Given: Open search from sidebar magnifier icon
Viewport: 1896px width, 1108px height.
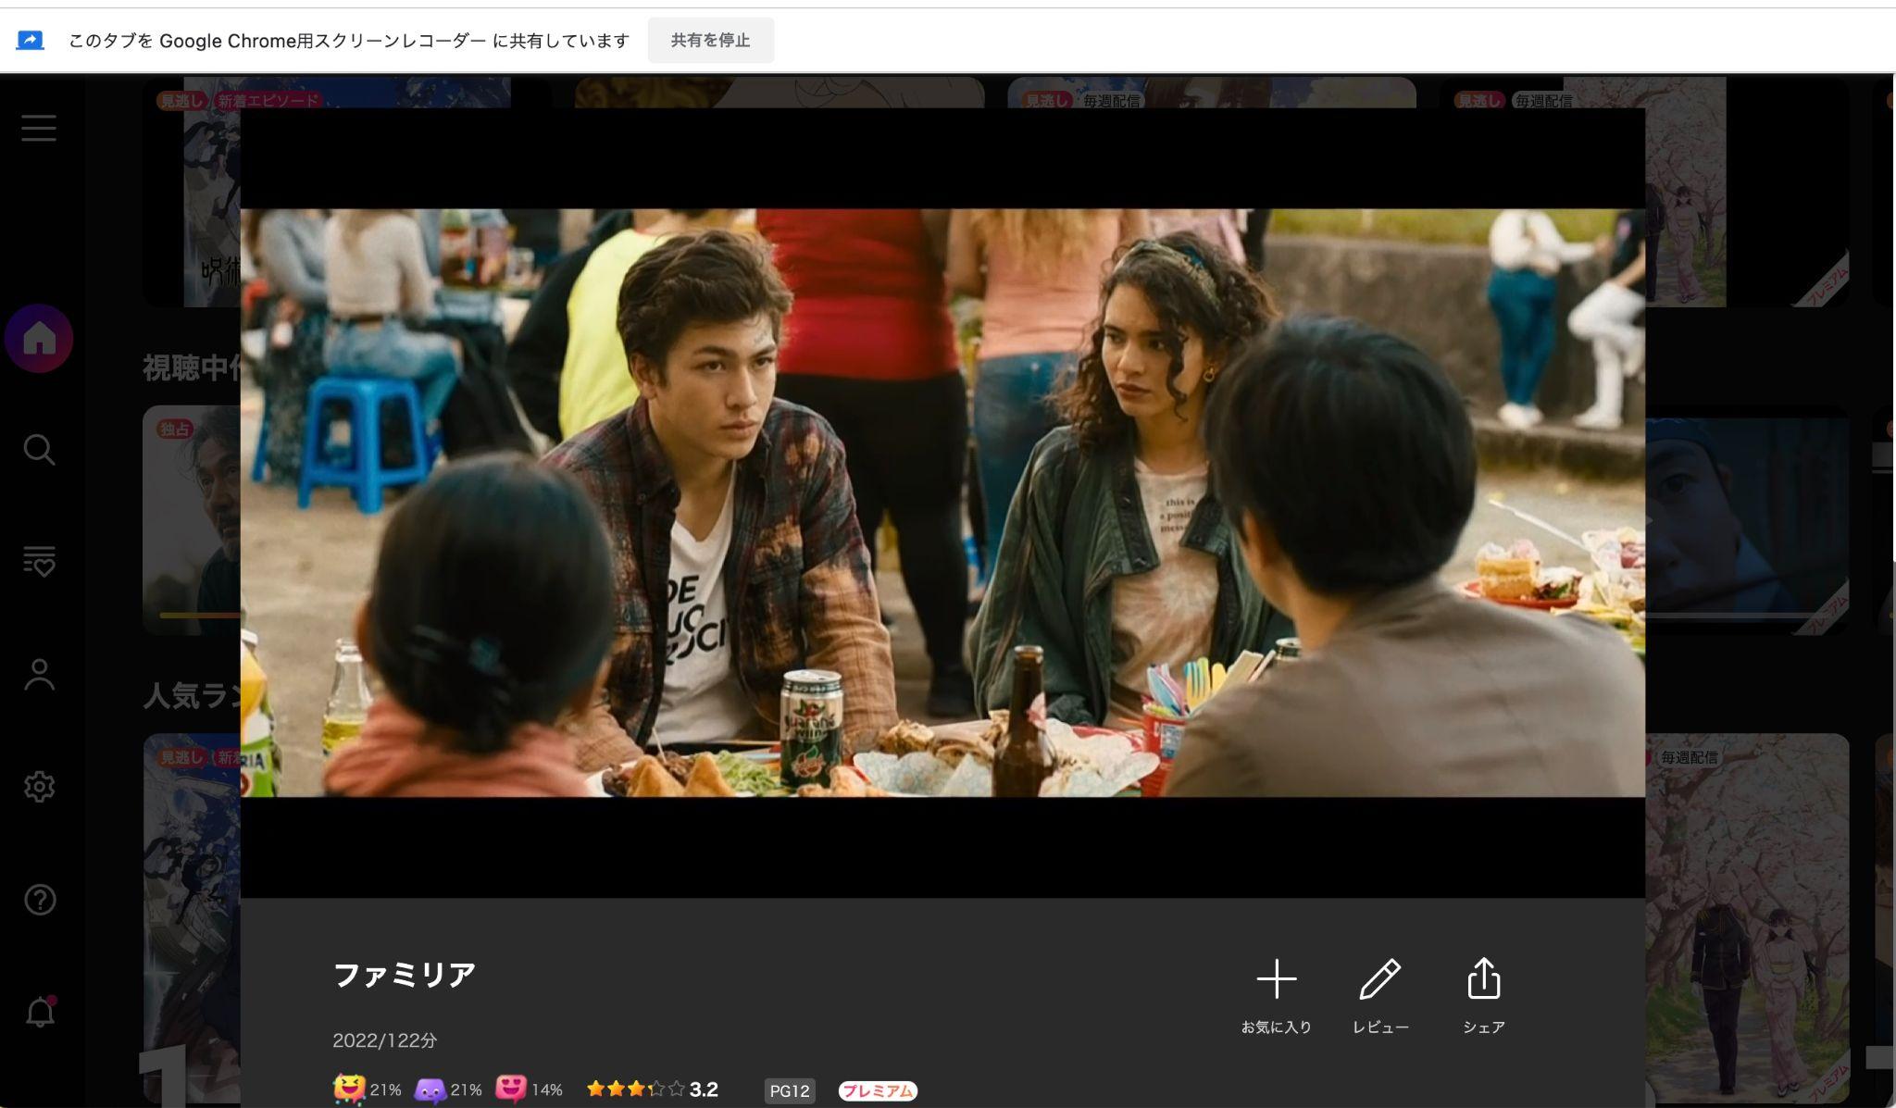Looking at the screenshot, I should pos(39,450).
